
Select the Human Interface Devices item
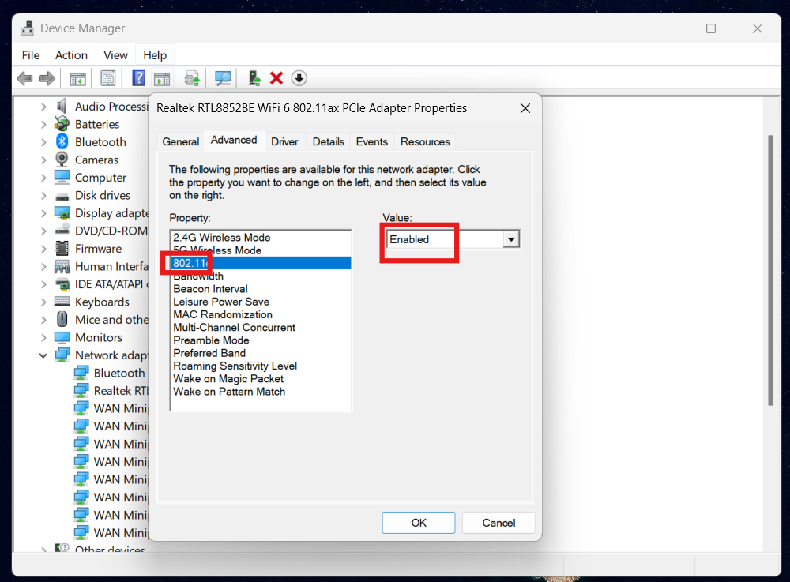click(101, 266)
